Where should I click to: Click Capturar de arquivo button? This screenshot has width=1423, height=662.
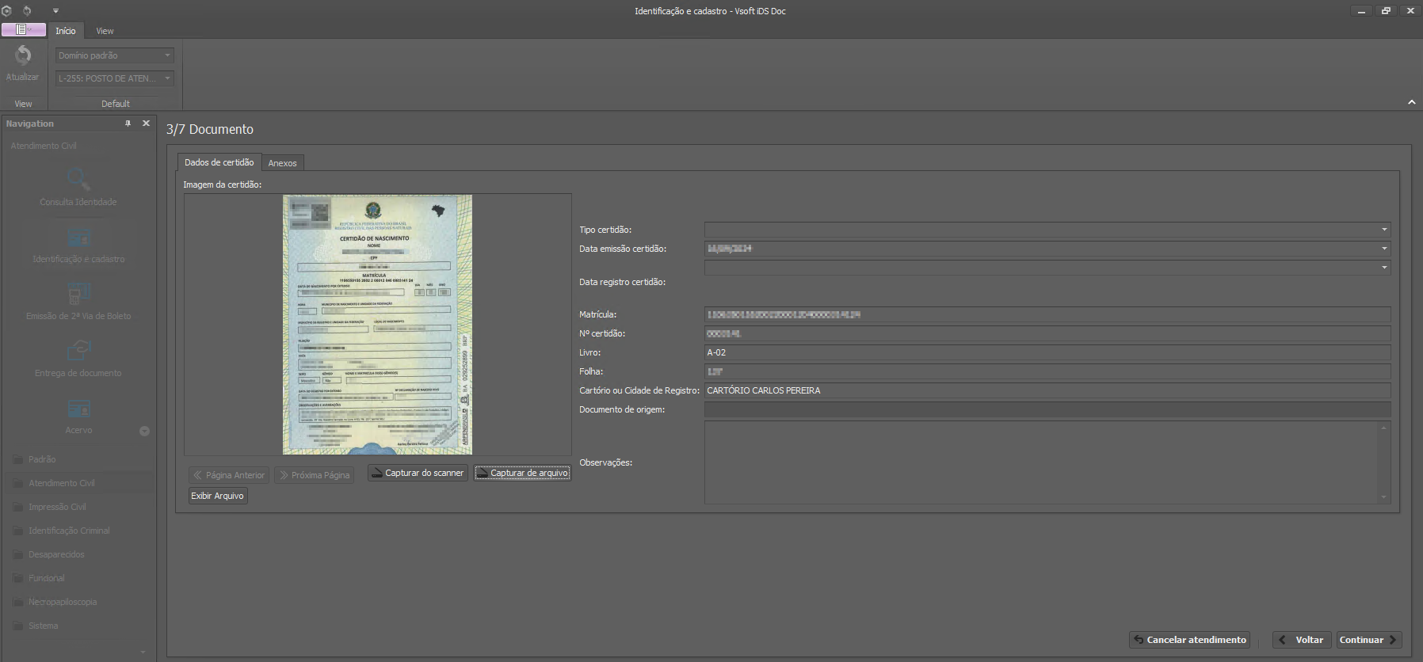pos(522,473)
